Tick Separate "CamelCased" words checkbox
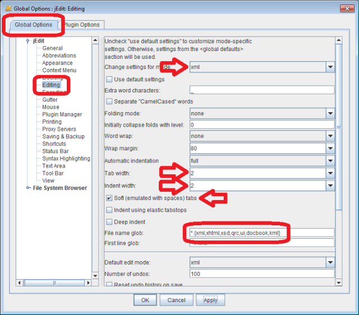The height and width of the screenshot is (315, 359). (109, 101)
